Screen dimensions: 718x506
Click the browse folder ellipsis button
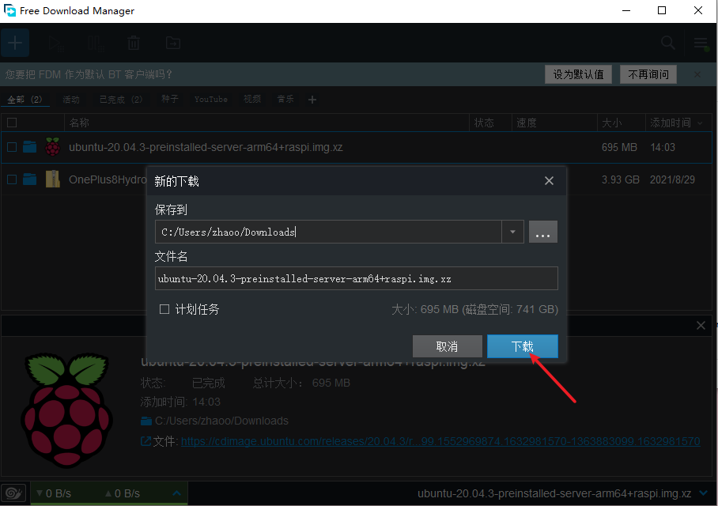[x=543, y=232]
